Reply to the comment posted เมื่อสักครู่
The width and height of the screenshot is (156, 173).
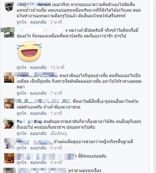[38, 133]
